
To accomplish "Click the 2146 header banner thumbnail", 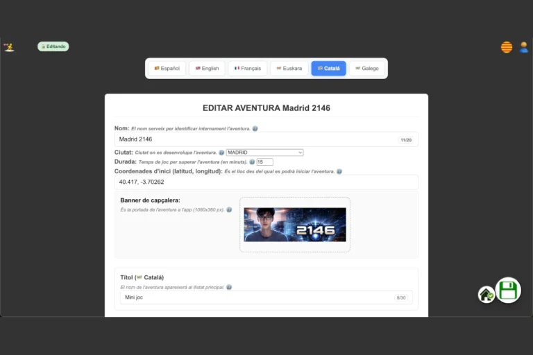I will point(295,225).
